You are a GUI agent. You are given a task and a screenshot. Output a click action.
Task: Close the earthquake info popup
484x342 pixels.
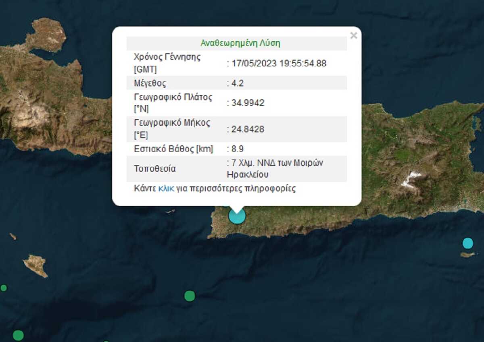[x=354, y=35]
